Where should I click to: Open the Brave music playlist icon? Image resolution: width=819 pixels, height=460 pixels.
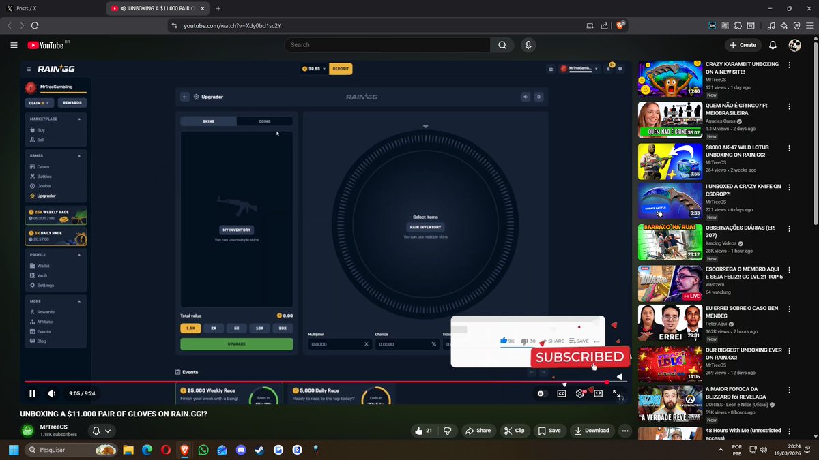coord(771,25)
